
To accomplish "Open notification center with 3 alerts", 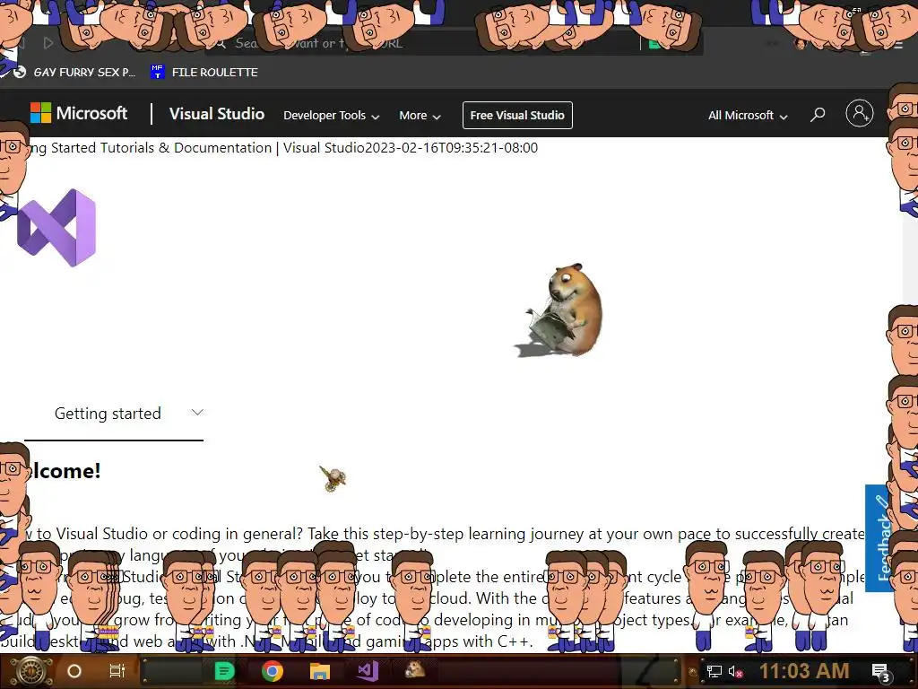I will 881,672.
